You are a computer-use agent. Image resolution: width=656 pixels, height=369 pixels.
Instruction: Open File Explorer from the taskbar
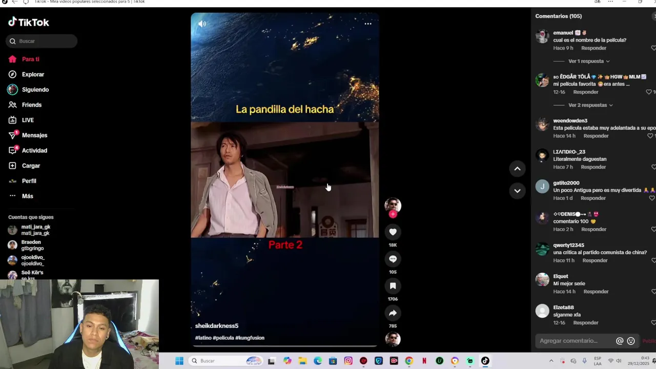[302, 361]
